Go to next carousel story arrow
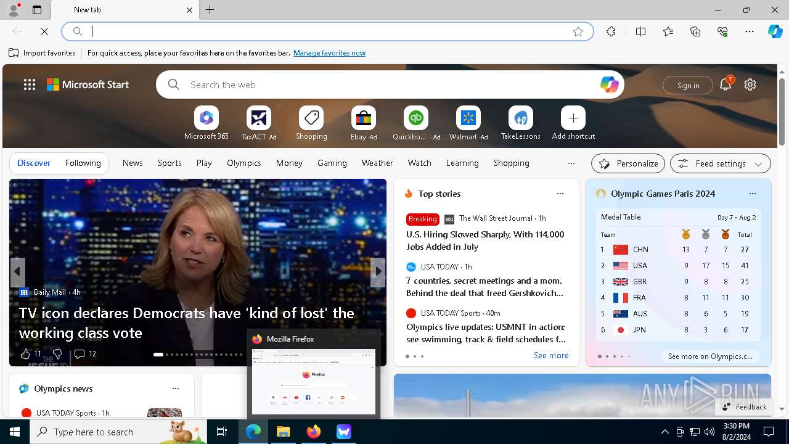This screenshot has height=444, width=789. tap(378, 272)
